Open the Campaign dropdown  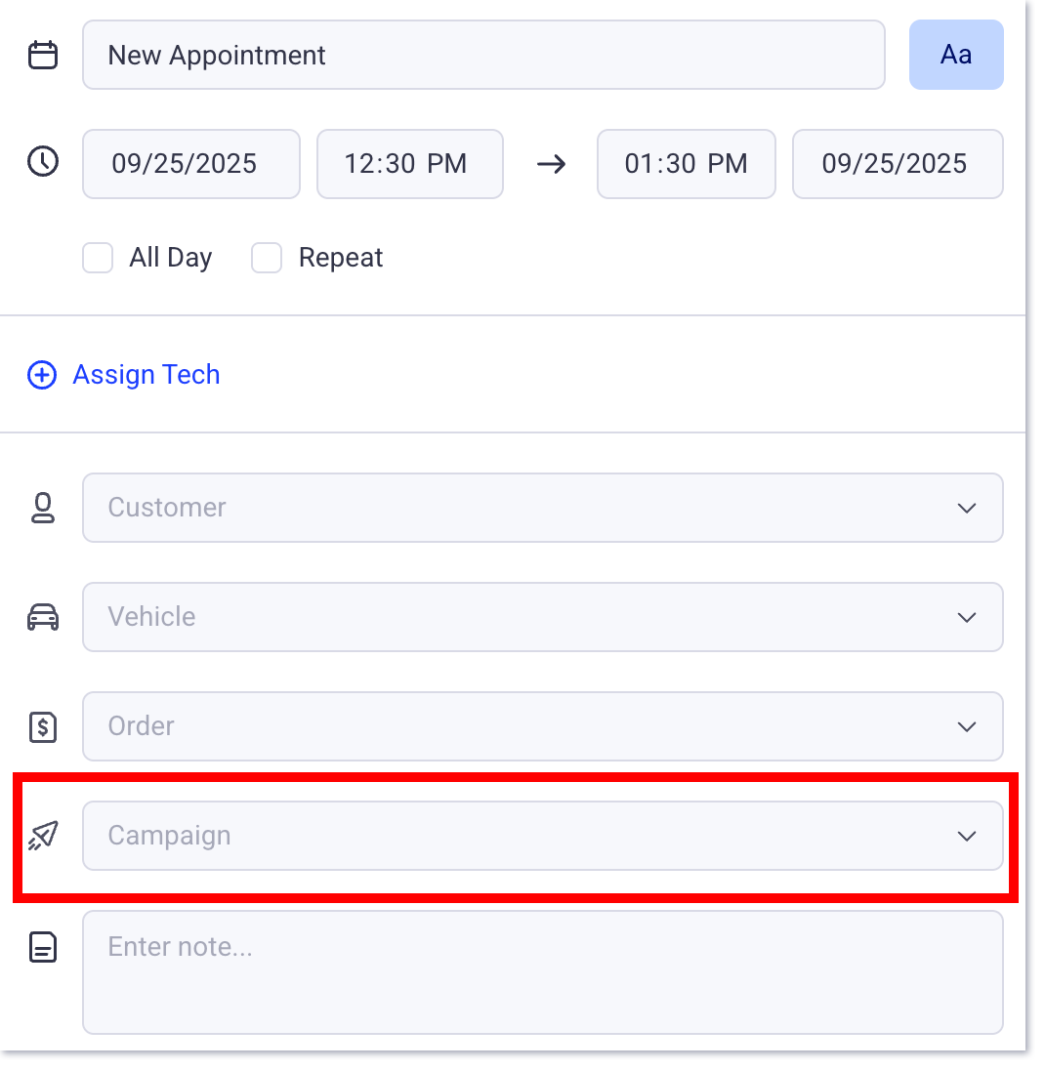966,836
